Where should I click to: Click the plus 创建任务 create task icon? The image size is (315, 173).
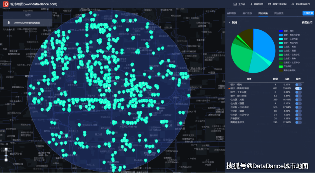(x=251, y=4)
